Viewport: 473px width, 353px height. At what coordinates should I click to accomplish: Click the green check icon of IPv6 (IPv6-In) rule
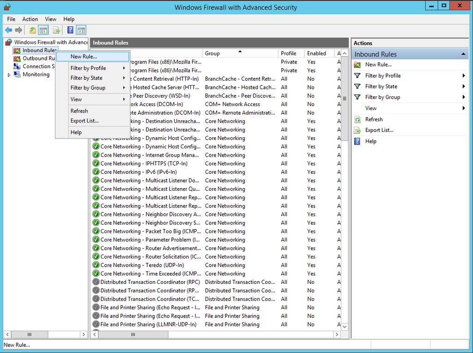pyautogui.click(x=96, y=172)
